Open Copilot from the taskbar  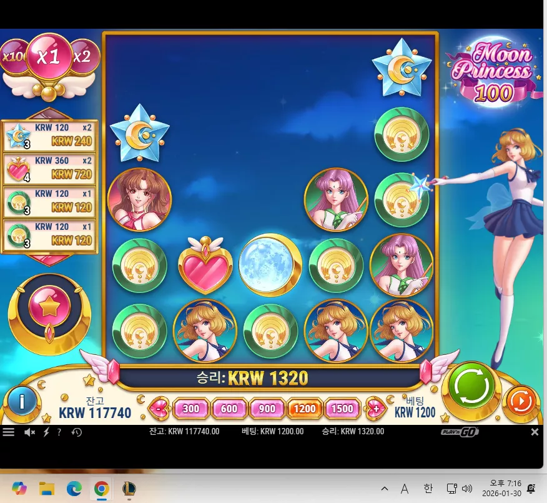click(19, 488)
